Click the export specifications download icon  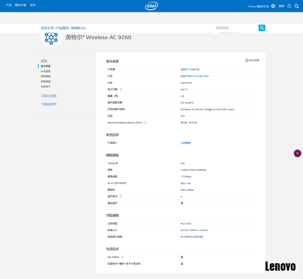point(247,61)
